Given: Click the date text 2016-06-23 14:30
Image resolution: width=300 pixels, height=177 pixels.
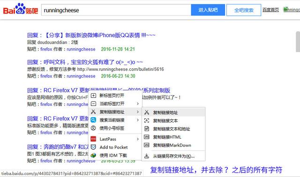Looking at the screenshot, I should (x=118, y=76).
